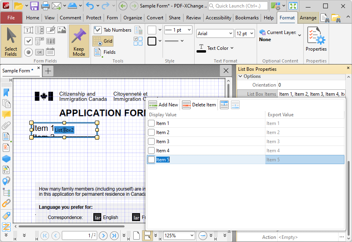Select the OK Button field tool
This screenshot has height=242, width=352.
39,52
